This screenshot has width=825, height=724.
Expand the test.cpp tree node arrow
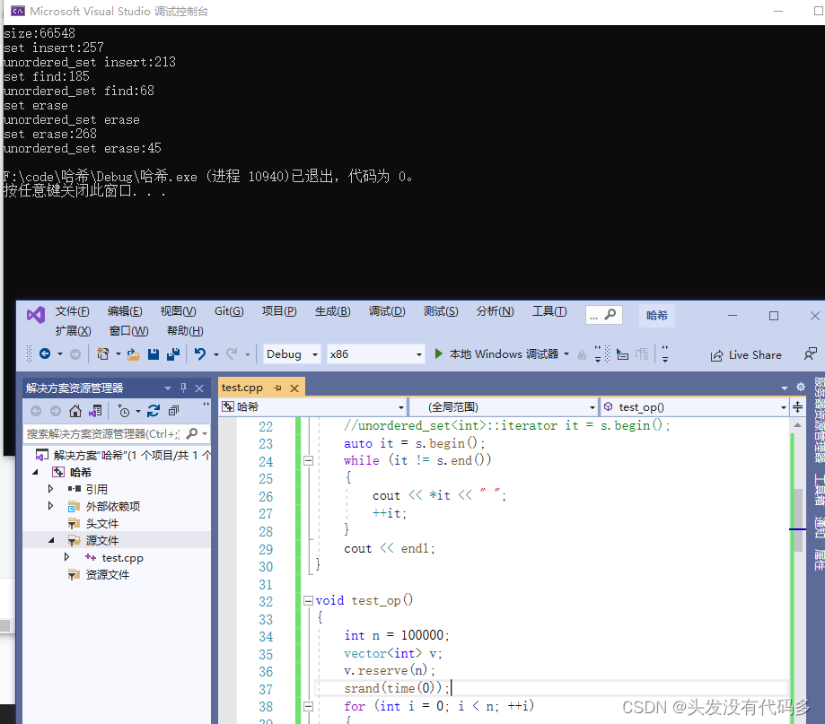click(66, 557)
